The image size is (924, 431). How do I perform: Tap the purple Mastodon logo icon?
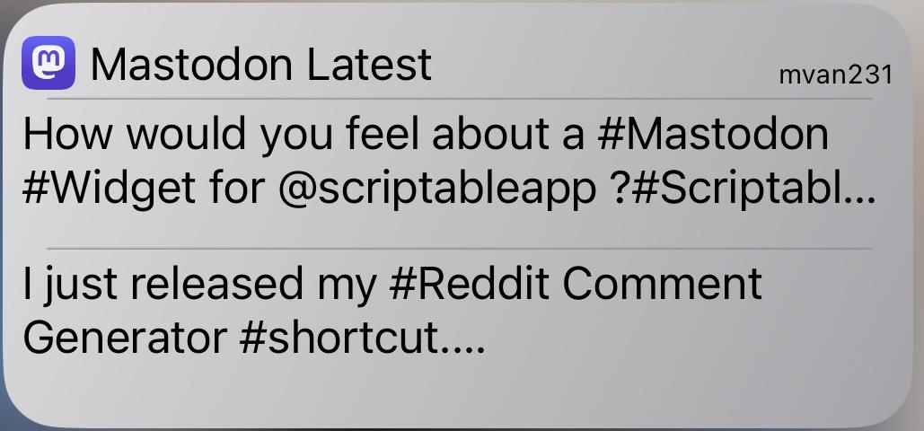coord(48,63)
